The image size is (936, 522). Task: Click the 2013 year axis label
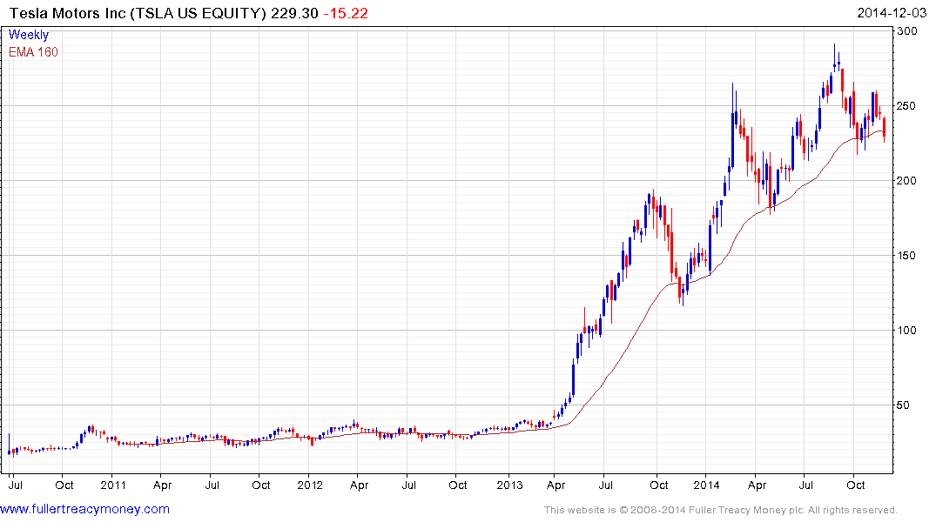(509, 485)
